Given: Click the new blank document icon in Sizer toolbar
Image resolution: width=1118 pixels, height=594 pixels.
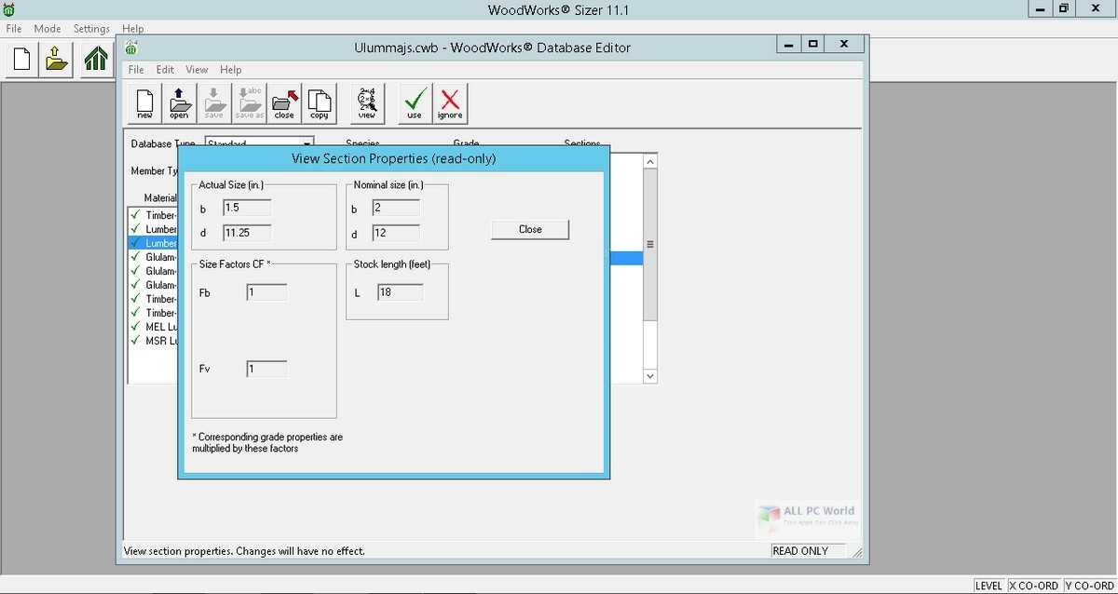Looking at the screenshot, I should (21, 60).
